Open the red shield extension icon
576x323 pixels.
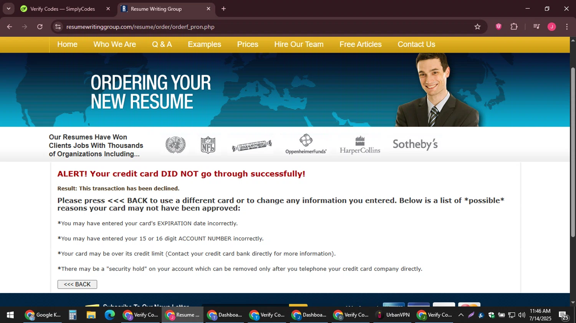coord(498,27)
